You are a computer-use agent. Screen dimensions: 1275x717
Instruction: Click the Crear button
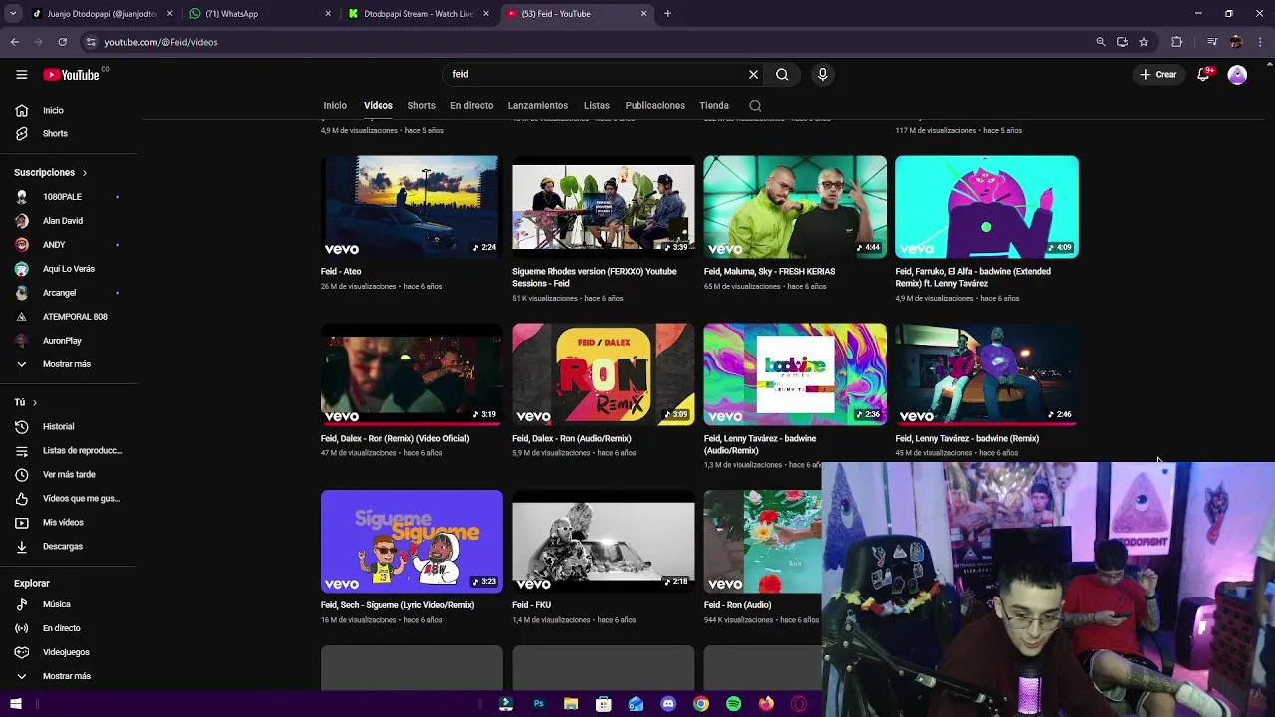click(x=1159, y=74)
